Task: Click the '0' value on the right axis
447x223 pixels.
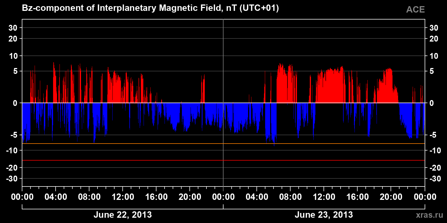Action: [432, 103]
